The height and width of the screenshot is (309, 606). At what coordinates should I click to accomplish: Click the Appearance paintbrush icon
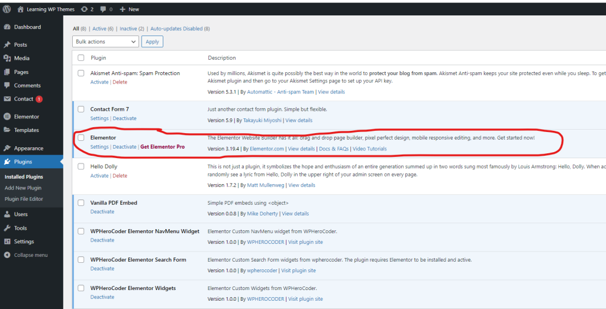point(7,148)
